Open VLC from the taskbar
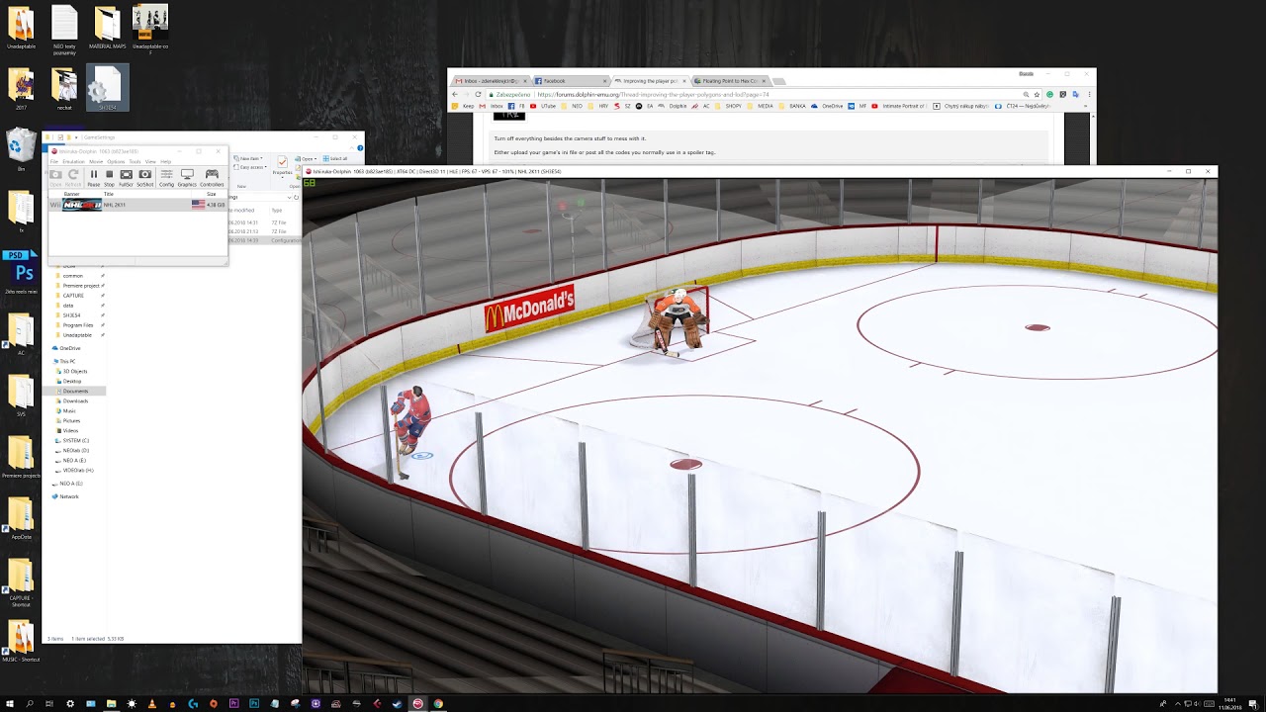This screenshot has height=712, width=1266. [152, 703]
